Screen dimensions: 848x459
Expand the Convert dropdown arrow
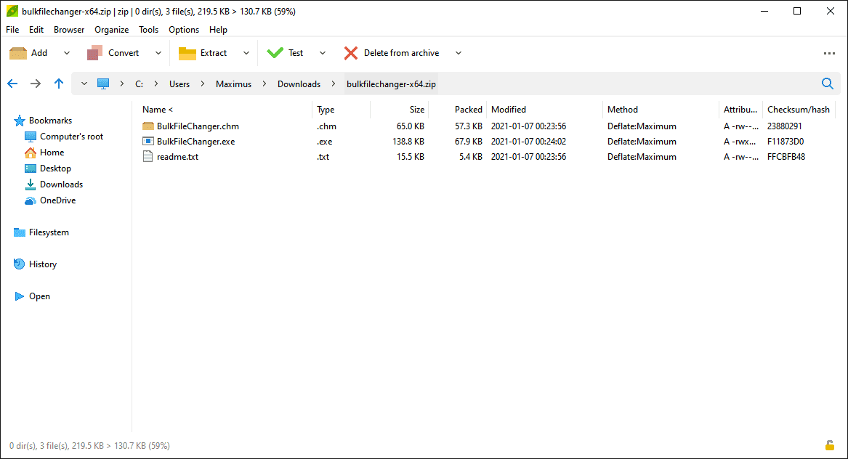158,53
